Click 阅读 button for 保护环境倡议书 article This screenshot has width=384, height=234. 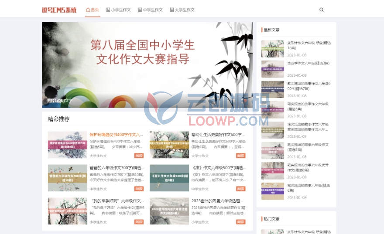[139, 156]
